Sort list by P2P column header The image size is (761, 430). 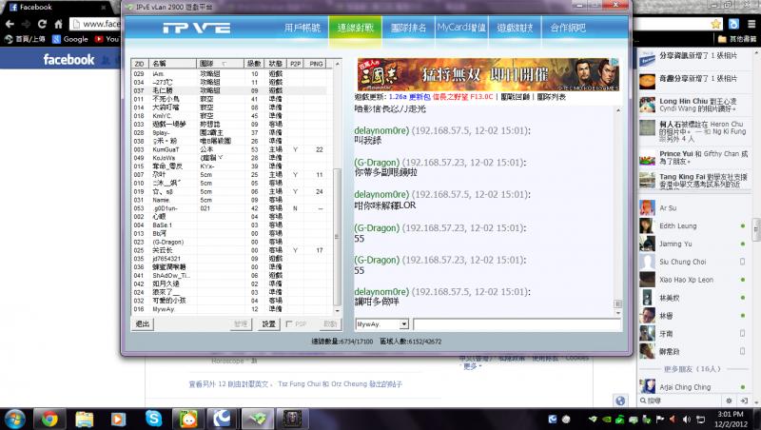295,64
